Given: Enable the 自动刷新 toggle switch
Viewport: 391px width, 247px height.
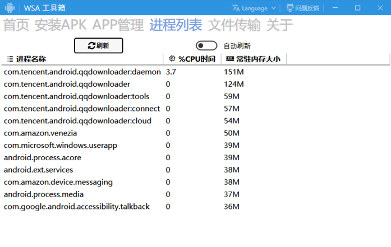Looking at the screenshot, I should click(206, 45).
